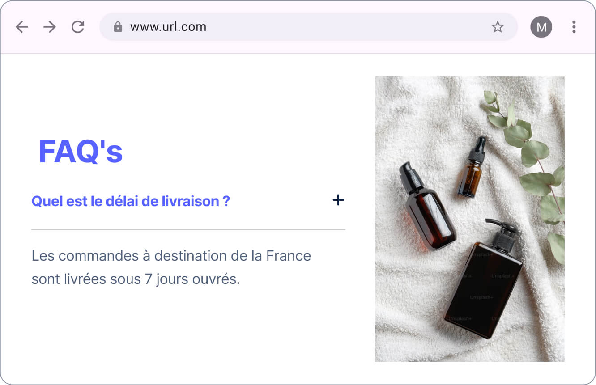This screenshot has width=596, height=385.
Task: Click question 'Quel est le délai de livraison ?'
Action: pos(131,201)
